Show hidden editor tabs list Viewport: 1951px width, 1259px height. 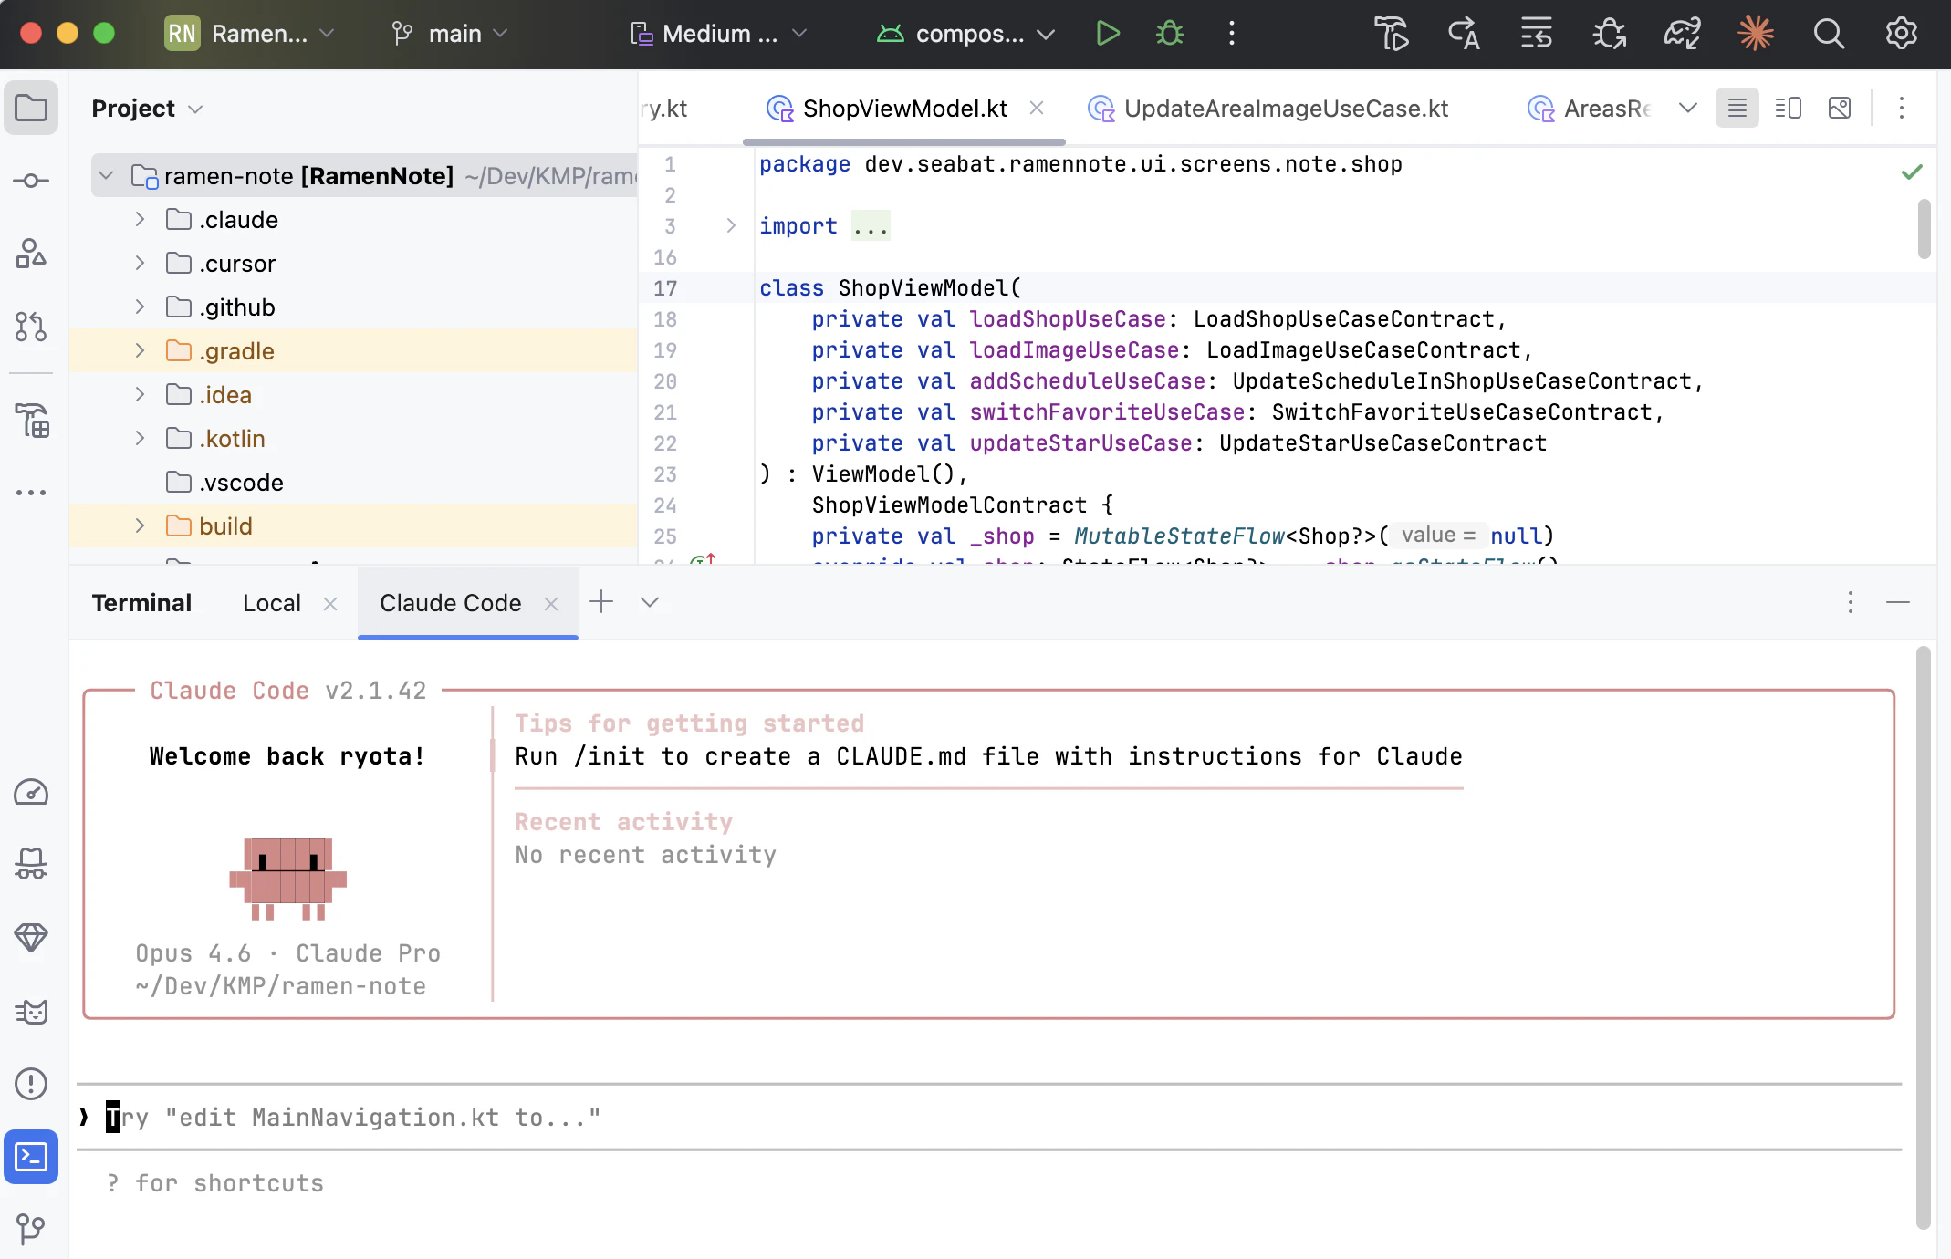coord(1688,109)
